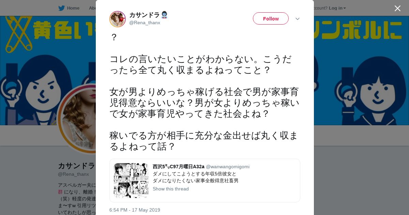Open the About menu item
The height and width of the screenshot is (215, 409).
click(93, 8)
